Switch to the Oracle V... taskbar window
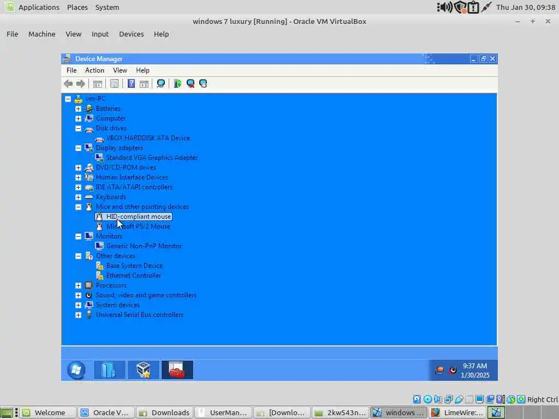The image size is (559, 419). 106,412
